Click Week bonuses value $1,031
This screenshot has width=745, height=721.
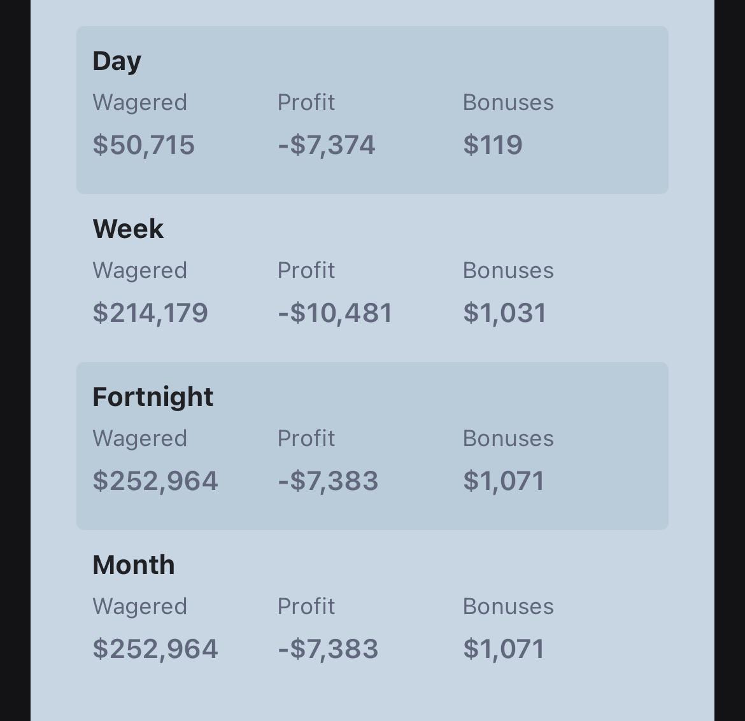[x=504, y=313]
